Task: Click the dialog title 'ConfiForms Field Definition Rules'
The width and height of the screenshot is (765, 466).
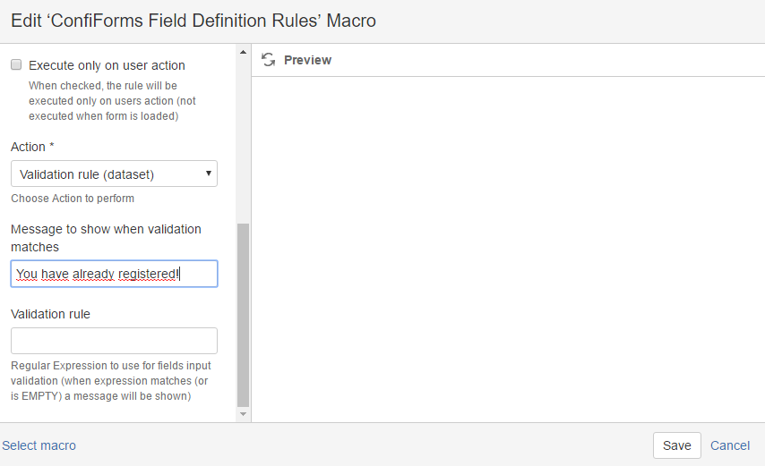Action: (186, 21)
